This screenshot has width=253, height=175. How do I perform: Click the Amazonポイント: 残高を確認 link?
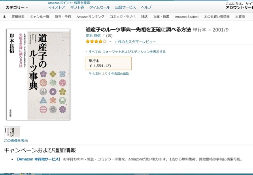click(x=69, y=3)
